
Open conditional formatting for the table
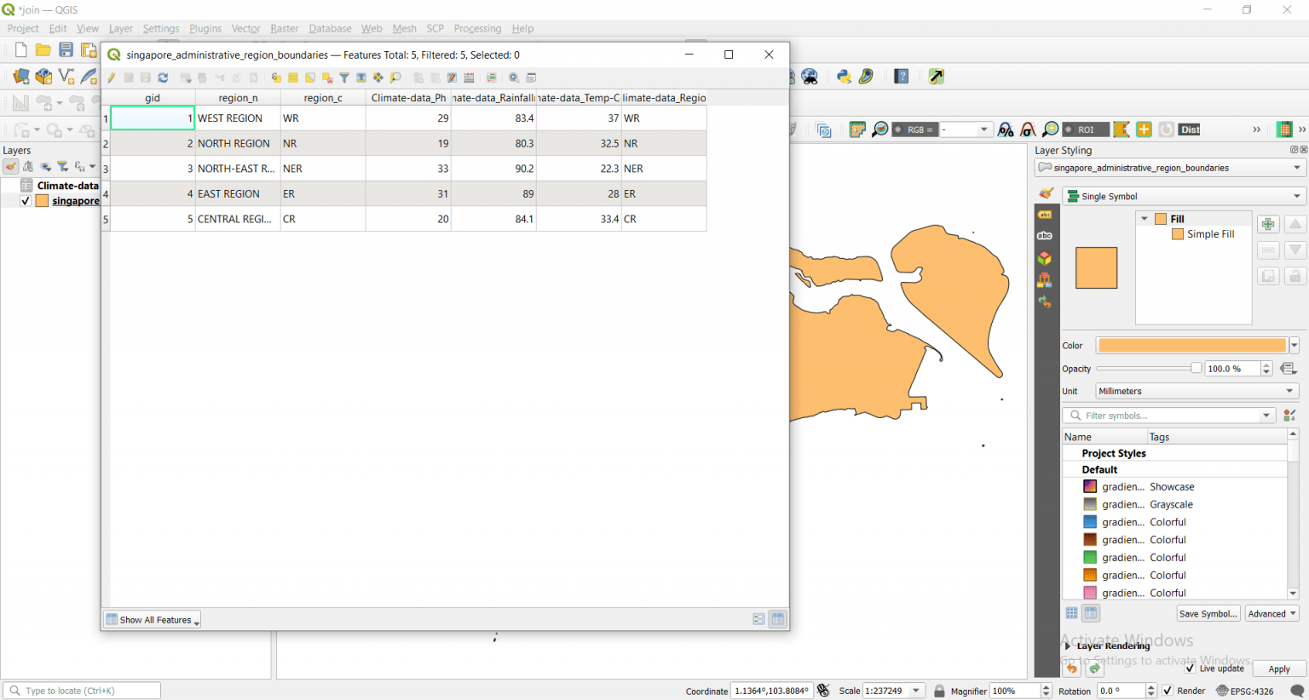491,77
